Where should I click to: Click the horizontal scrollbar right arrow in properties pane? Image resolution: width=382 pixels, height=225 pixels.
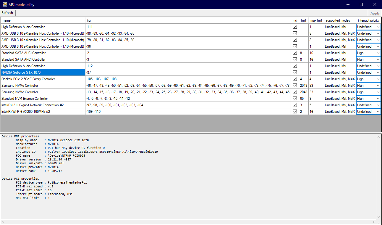point(374,222)
